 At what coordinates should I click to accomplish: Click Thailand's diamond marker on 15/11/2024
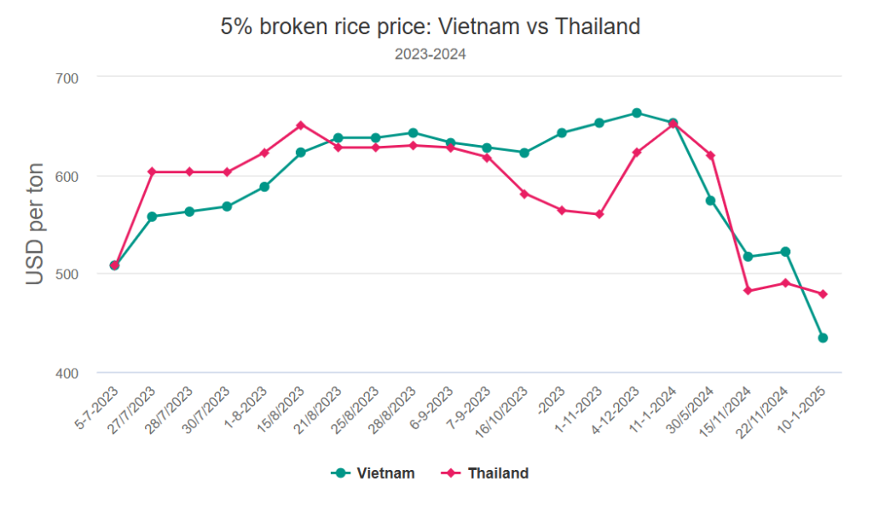(749, 291)
